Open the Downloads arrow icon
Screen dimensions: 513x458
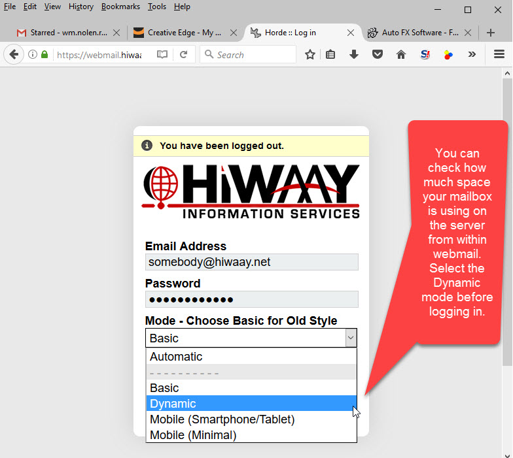tap(353, 54)
